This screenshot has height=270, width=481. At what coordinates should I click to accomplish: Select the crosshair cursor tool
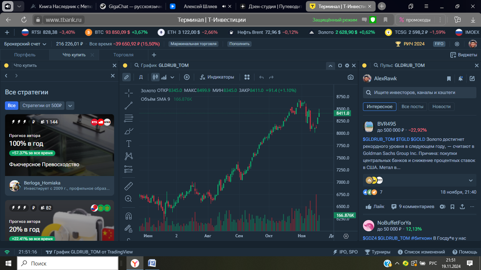[129, 93]
